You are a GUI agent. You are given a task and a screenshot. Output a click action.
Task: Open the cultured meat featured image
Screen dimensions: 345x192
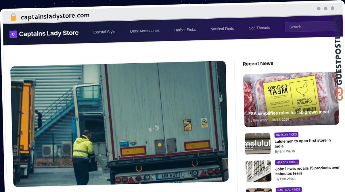point(291,99)
